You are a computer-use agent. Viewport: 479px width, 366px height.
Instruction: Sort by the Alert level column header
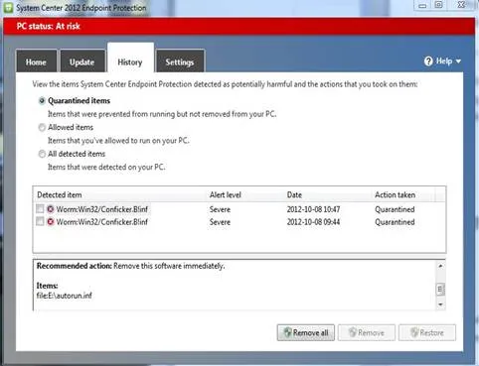pos(226,195)
